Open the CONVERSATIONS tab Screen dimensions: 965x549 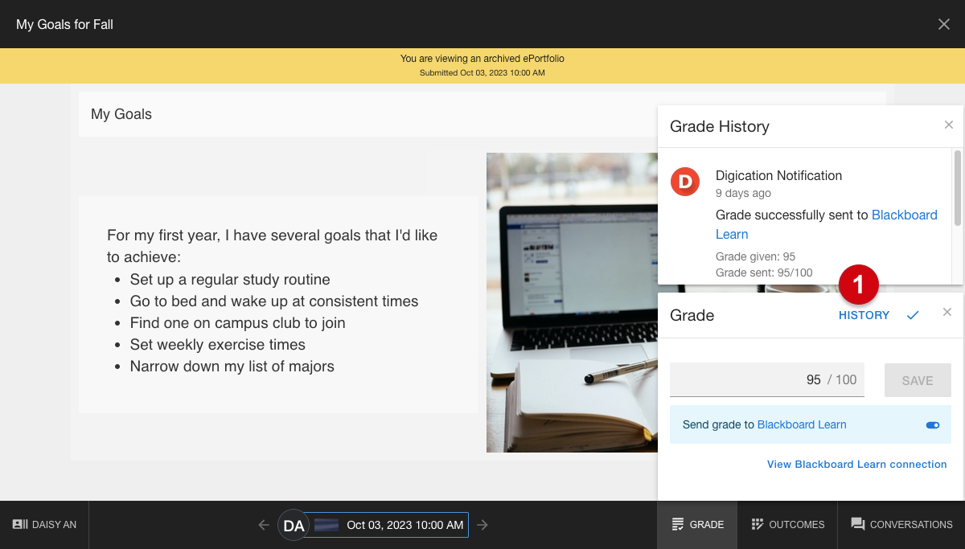pos(901,525)
